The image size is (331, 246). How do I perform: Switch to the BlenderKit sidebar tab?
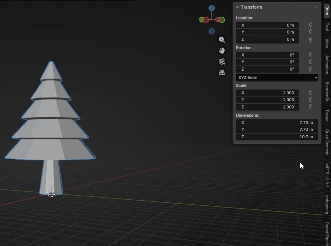pos(327,91)
